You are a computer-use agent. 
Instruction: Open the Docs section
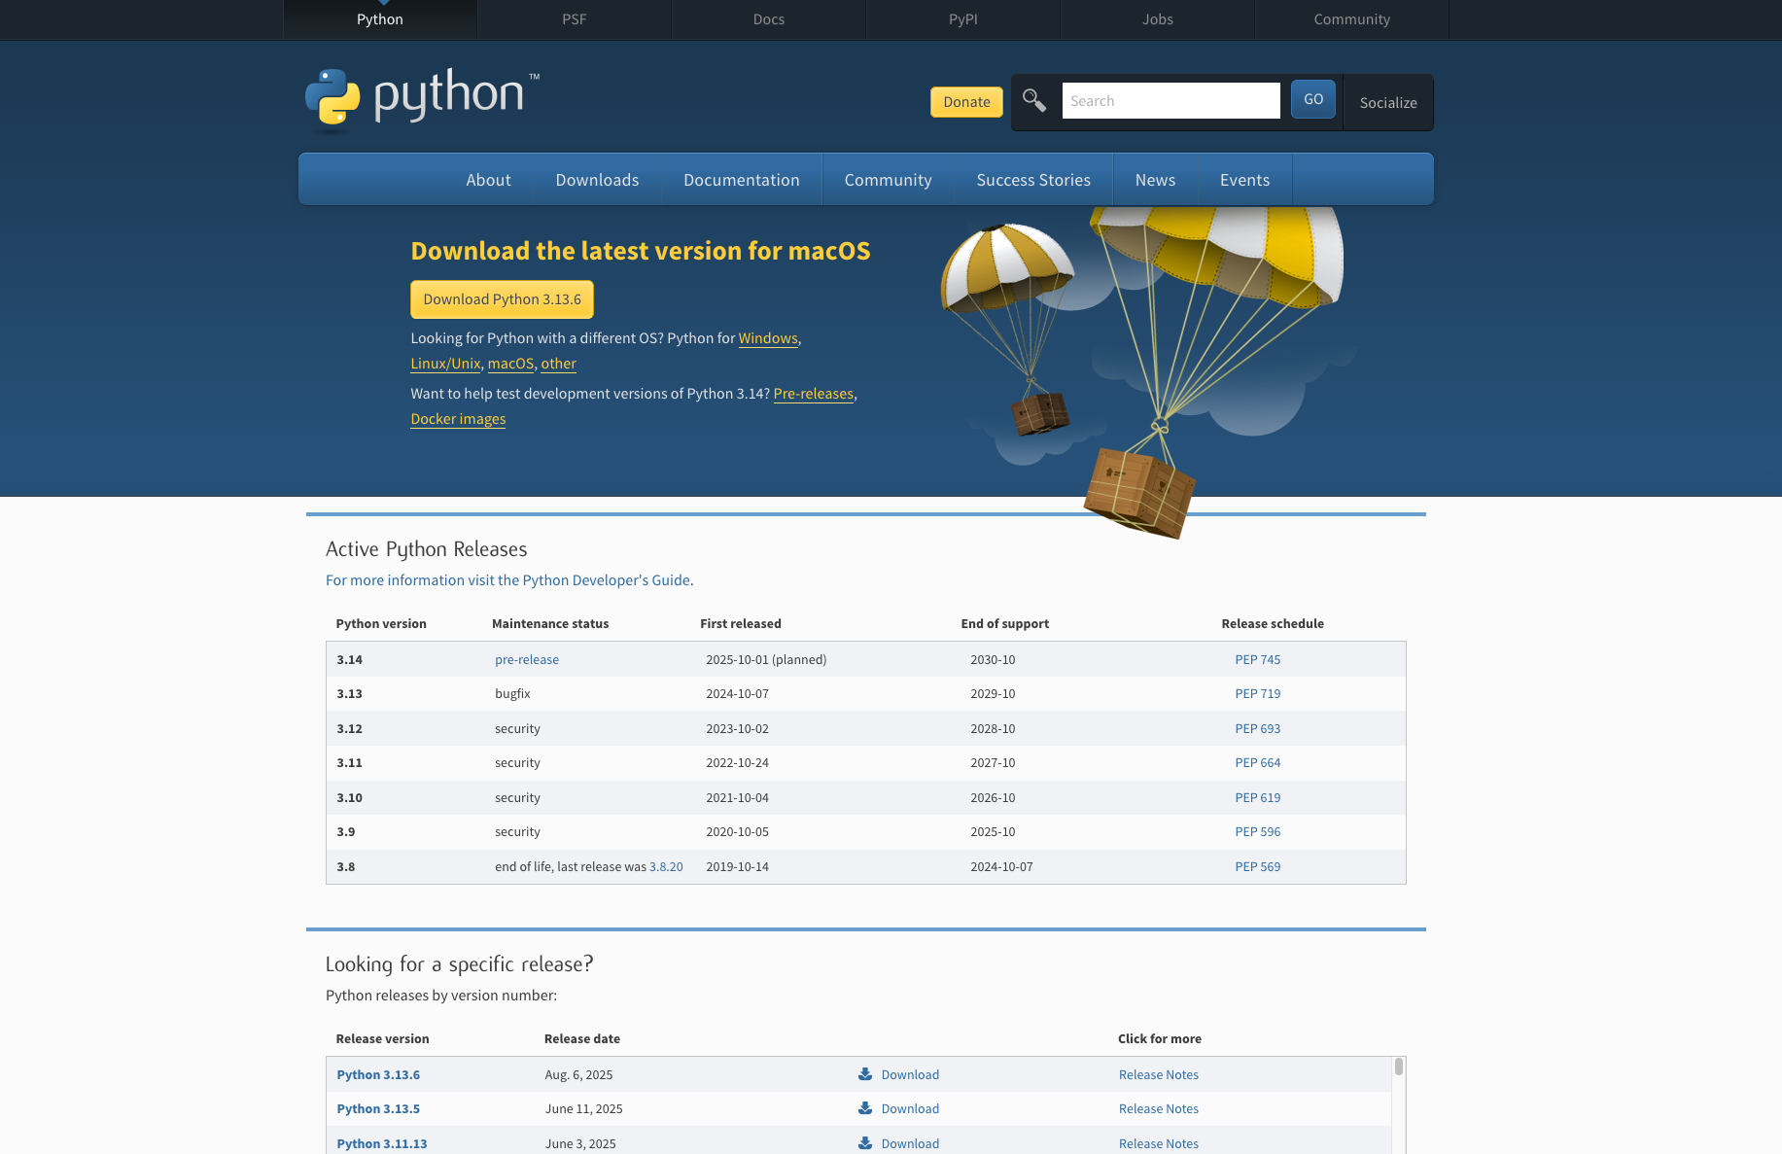768,19
